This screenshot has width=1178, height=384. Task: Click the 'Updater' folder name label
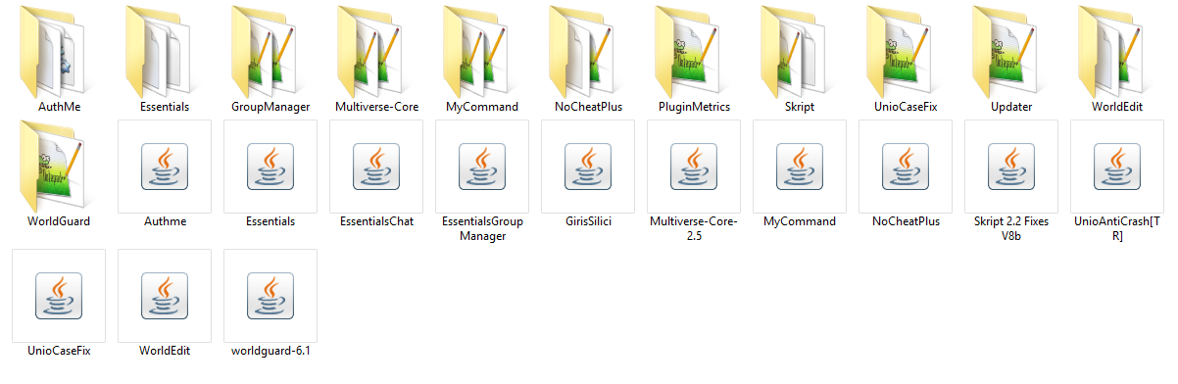(x=1010, y=106)
